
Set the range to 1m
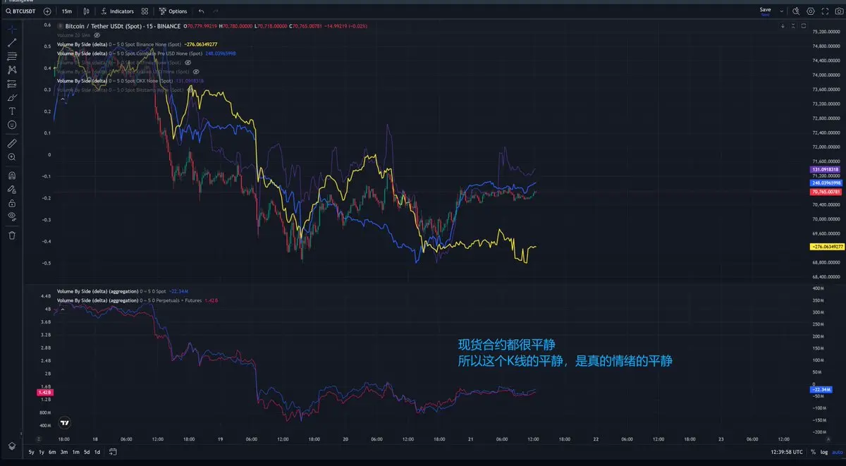(x=75, y=452)
